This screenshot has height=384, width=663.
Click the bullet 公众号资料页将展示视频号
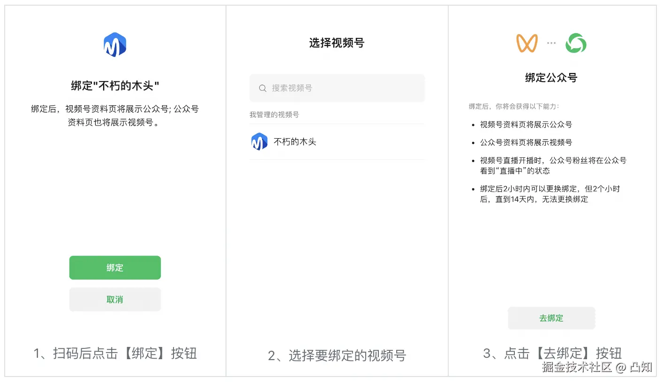click(x=526, y=142)
